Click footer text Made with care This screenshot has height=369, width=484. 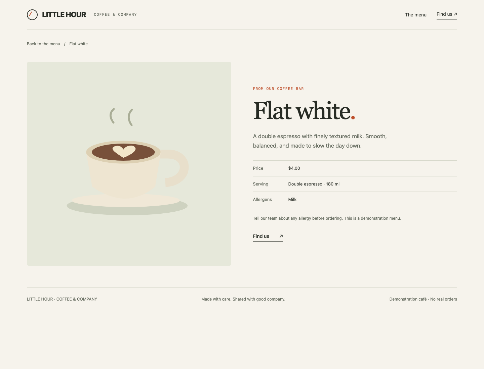(243, 299)
